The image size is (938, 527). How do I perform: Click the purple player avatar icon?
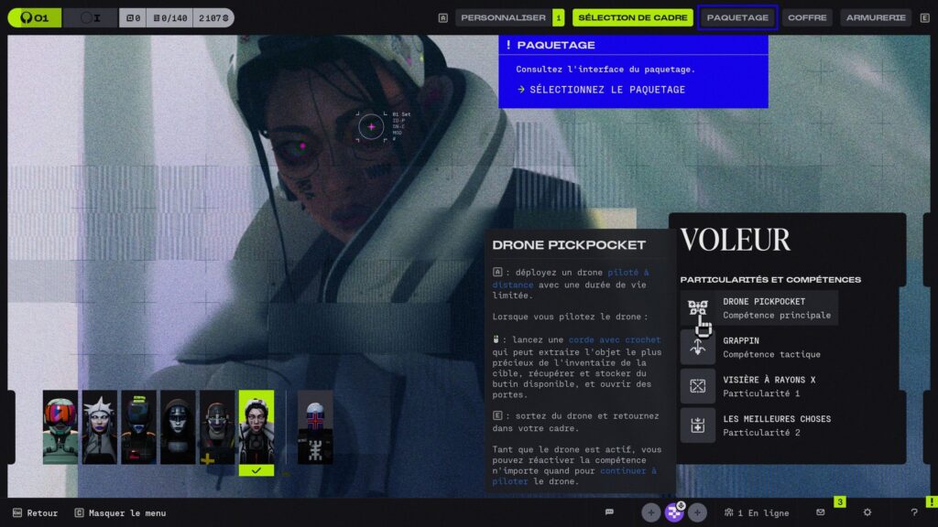674,512
